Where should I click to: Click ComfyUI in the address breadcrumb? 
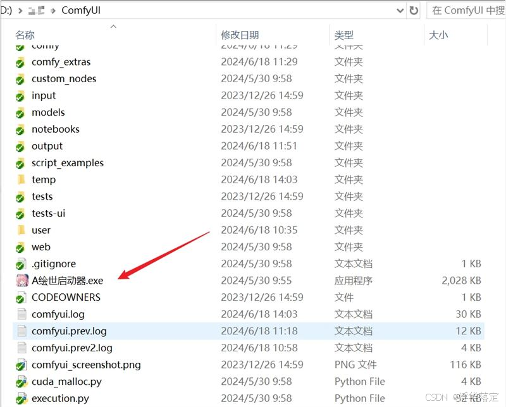[x=81, y=11]
